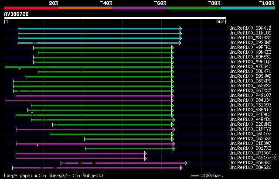This screenshot has height=179, width=279.
Task: Click the purple arrowhead ending the B5GHX2 alignment
Action: (186, 163)
